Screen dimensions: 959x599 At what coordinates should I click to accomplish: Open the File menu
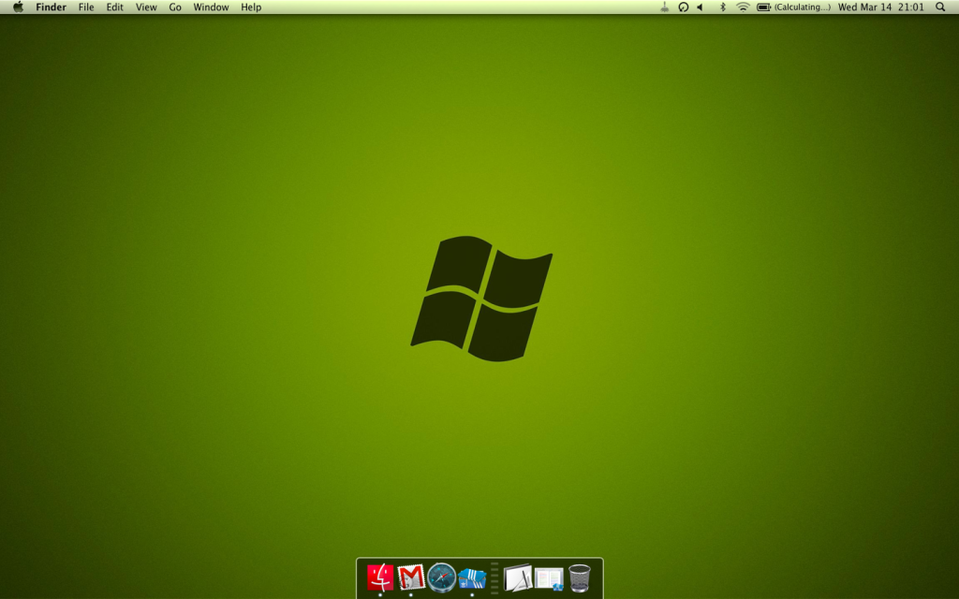point(86,7)
